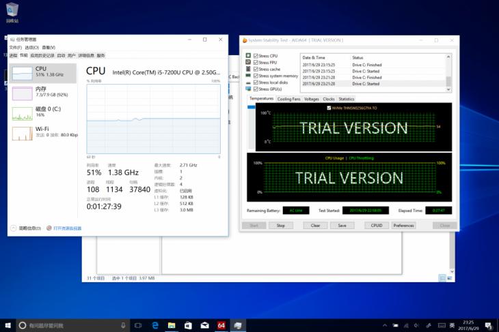This screenshot has width=499, height=332.
Task: Open the Mail app in the taskbar
Action: 204,325
